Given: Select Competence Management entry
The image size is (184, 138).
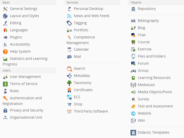Looking at the screenshot, I should coord(81,40).
